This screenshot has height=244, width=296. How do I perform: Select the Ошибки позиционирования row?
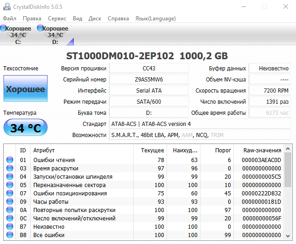pyautogui.click(x=144, y=193)
